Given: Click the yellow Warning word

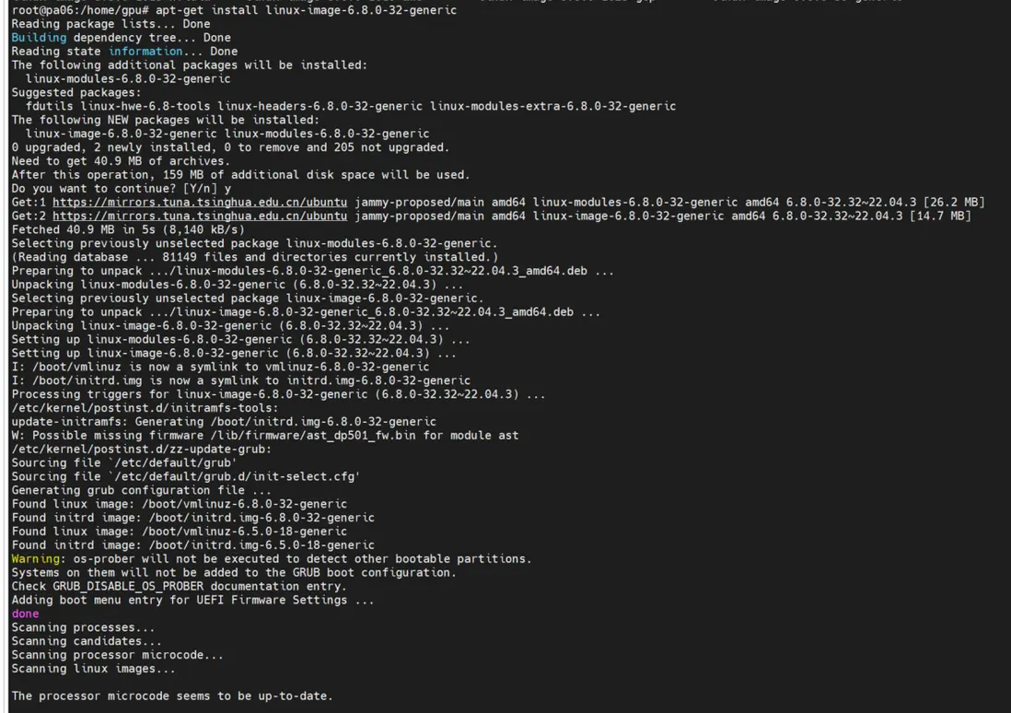Looking at the screenshot, I should (x=39, y=559).
